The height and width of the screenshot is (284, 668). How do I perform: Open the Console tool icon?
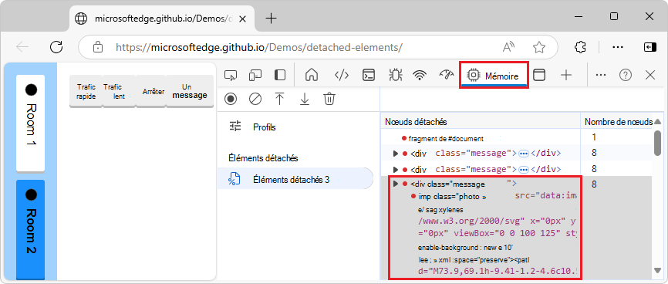coord(369,76)
